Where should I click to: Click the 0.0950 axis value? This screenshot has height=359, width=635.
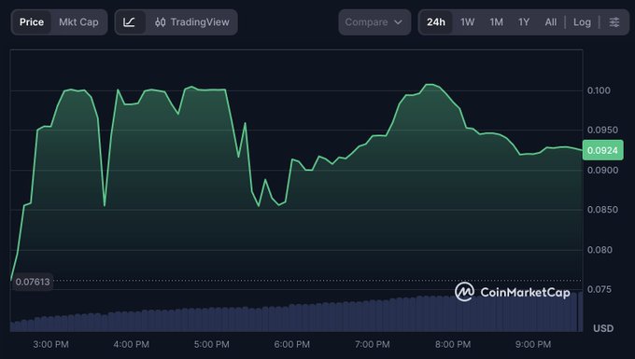tap(602, 131)
